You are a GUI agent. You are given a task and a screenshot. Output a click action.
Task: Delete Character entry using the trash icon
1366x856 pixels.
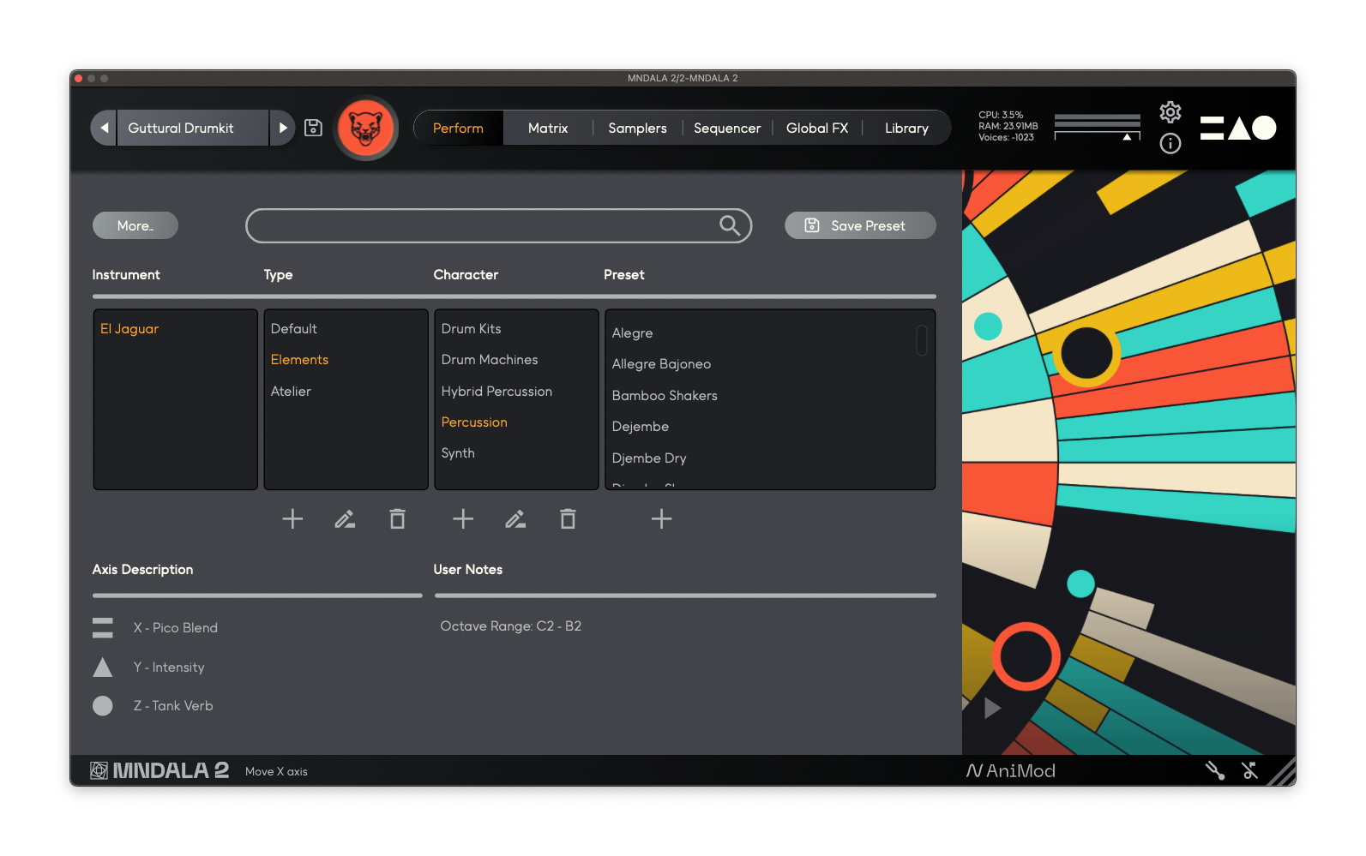point(568,519)
